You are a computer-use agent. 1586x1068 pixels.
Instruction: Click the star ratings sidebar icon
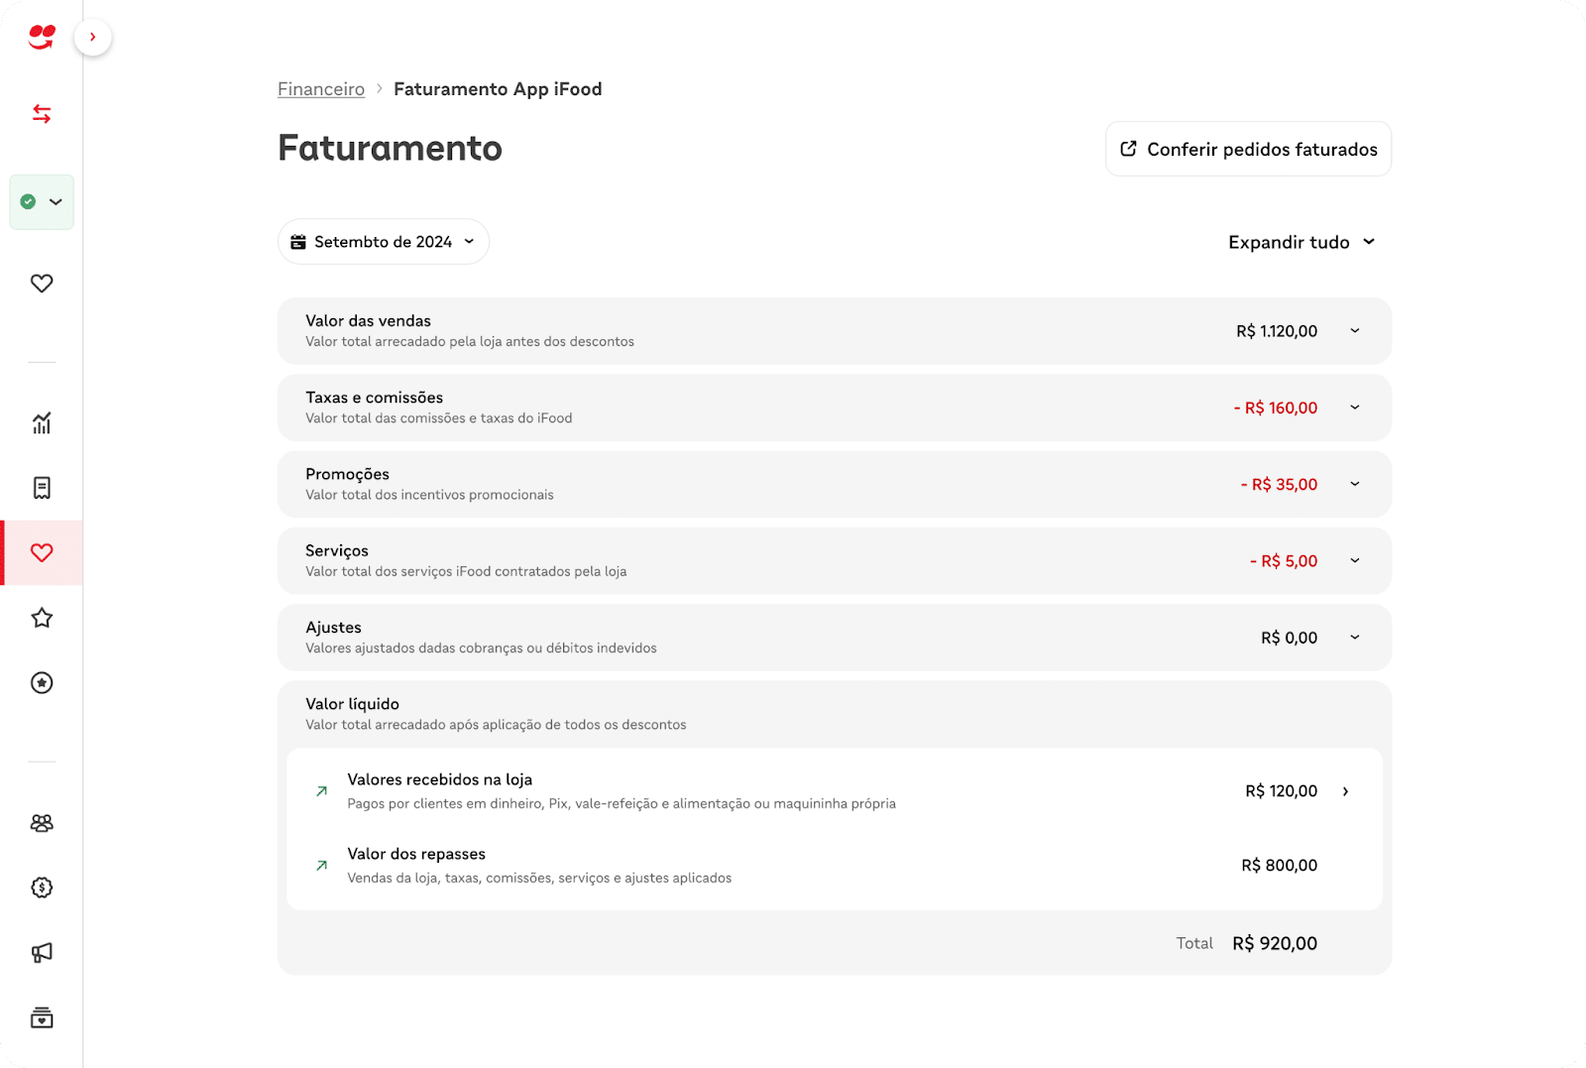42,618
